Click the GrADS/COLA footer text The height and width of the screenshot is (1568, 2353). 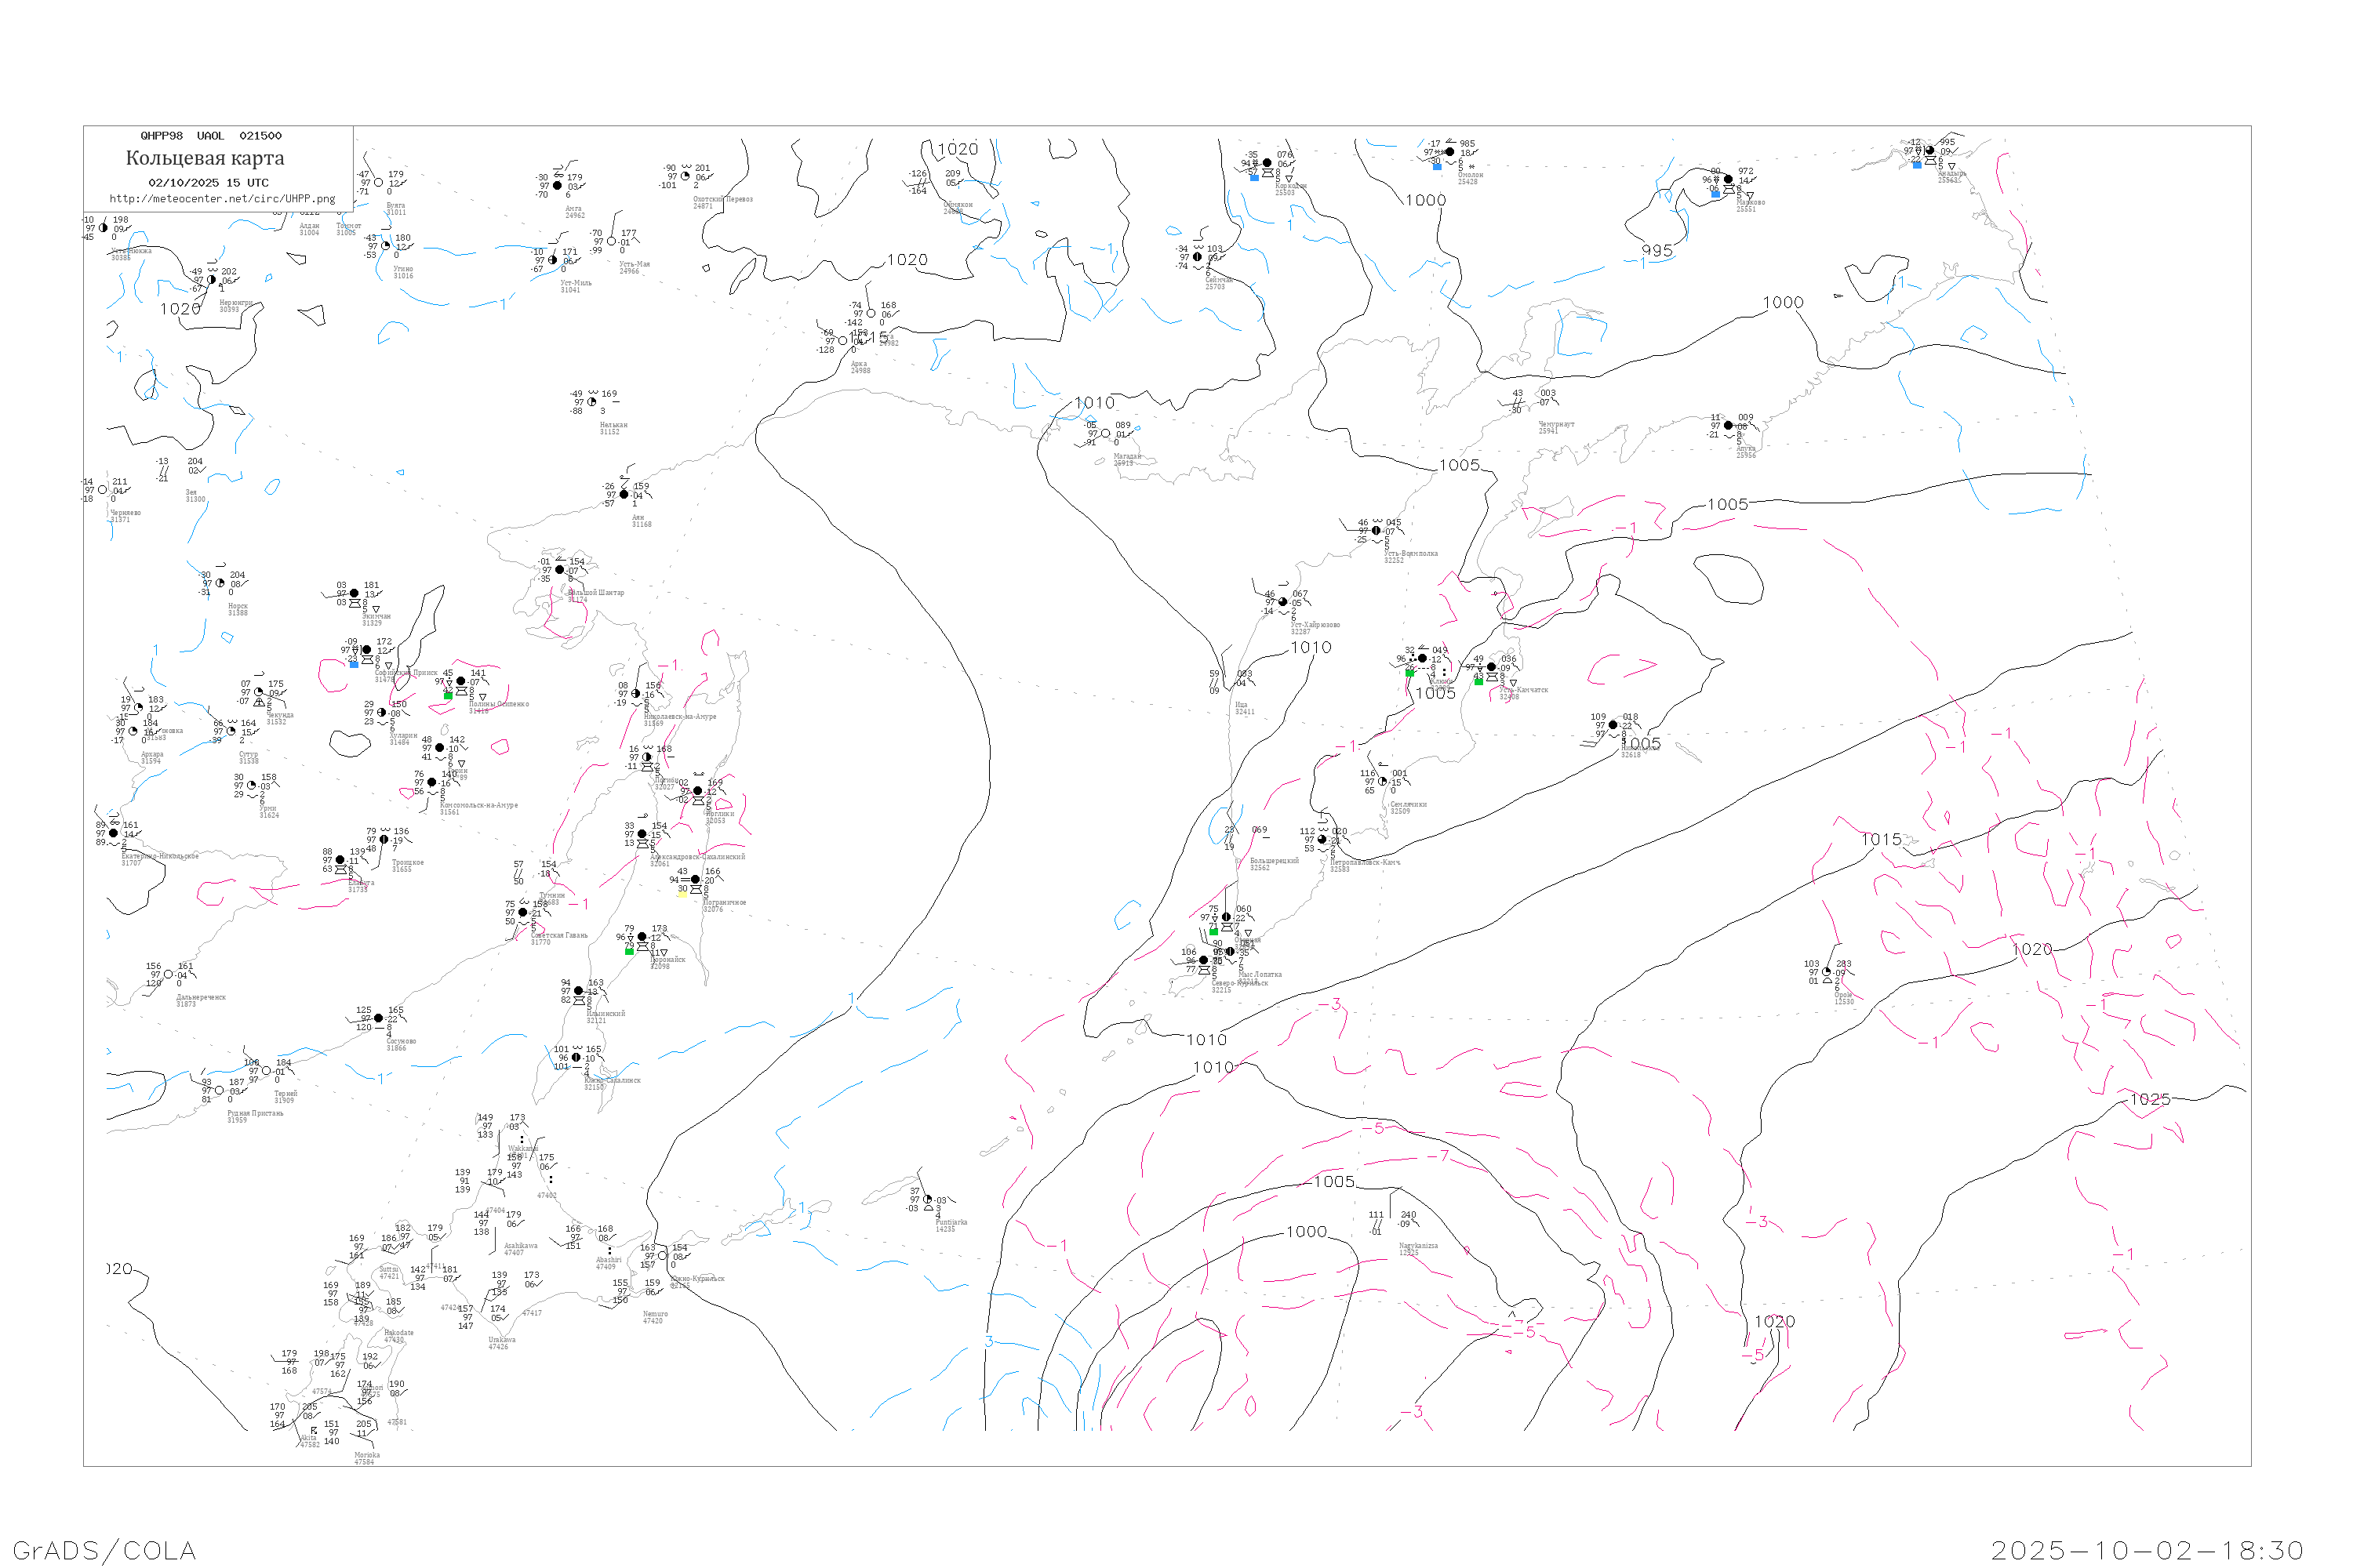(104, 1550)
